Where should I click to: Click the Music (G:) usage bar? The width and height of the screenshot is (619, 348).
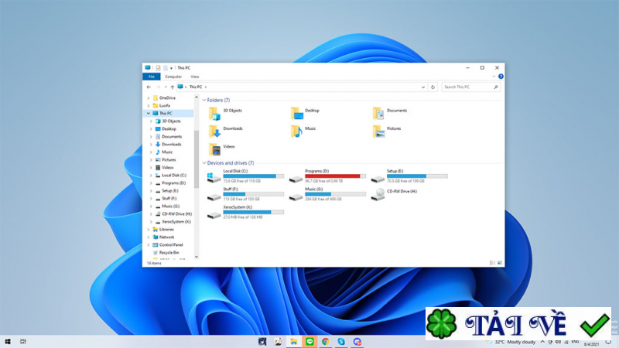(335, 194)
